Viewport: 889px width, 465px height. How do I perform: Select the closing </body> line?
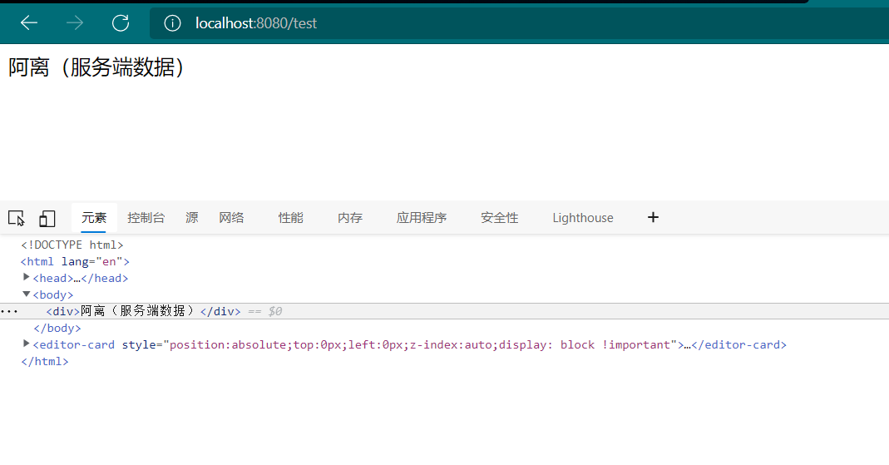coord(57,328)
